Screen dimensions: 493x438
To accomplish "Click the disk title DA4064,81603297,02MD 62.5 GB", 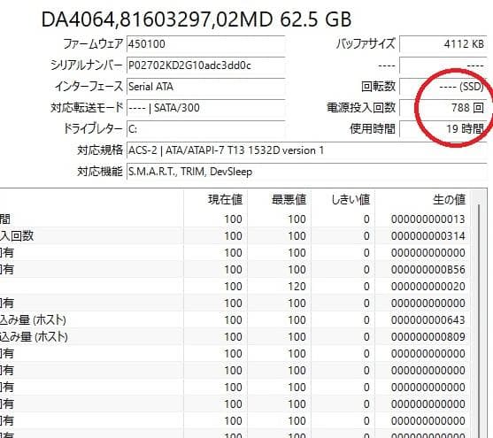I will click(x=196, y=19).
